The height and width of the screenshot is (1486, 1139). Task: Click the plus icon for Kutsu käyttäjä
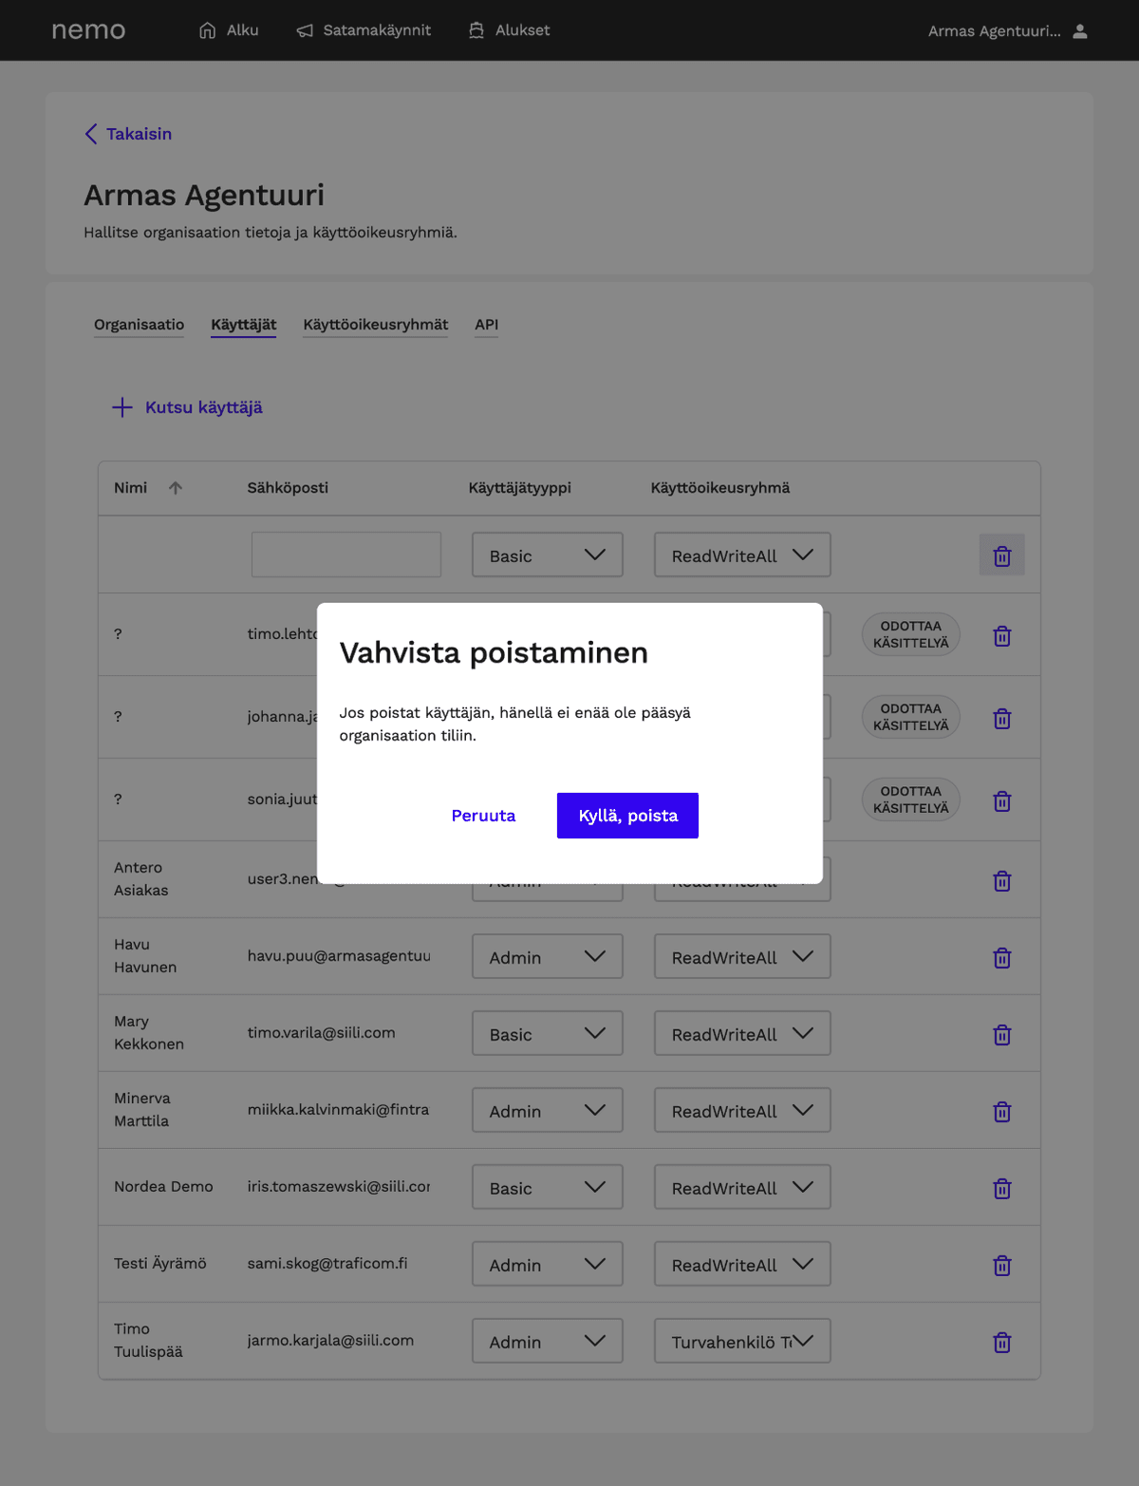(x=122, y=407)
